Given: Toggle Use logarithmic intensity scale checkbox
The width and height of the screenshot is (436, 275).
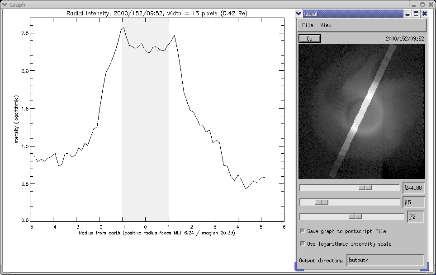Looking at the screenshot, I should pyautogui.click(x=303, y=243).
